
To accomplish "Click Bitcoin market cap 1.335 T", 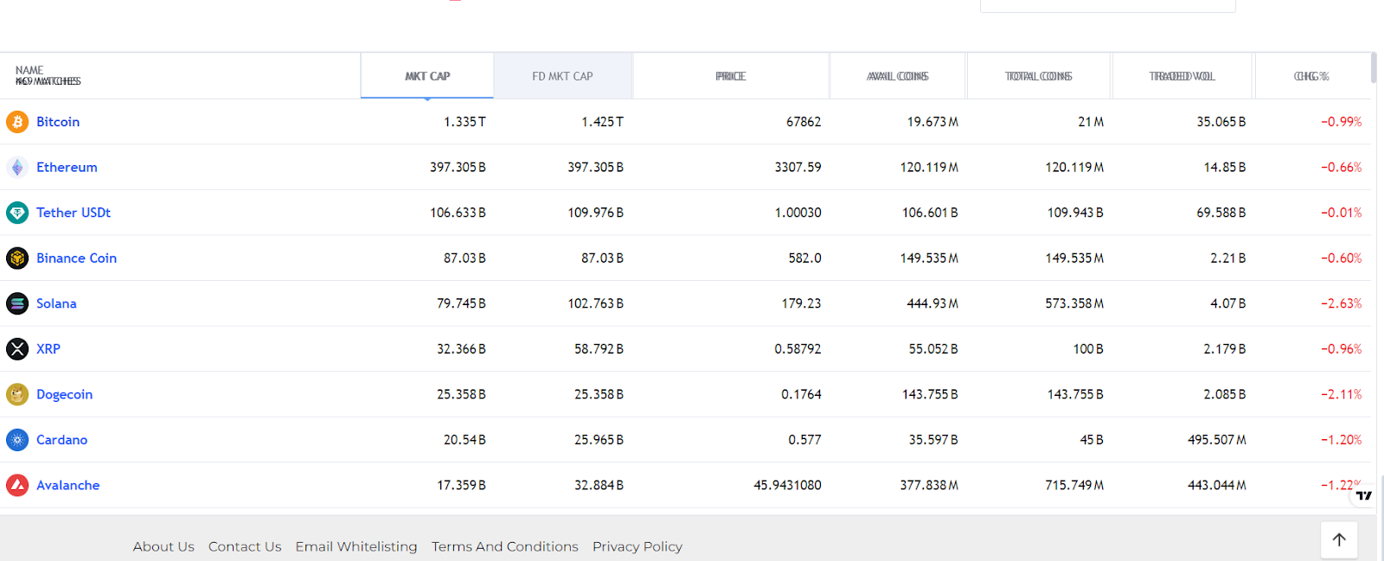I will [x=465, y=122].
